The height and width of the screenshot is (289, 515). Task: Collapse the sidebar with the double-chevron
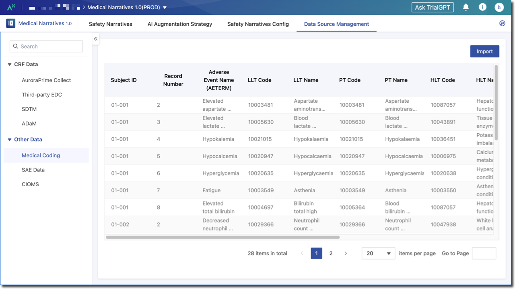click(96, 39)
